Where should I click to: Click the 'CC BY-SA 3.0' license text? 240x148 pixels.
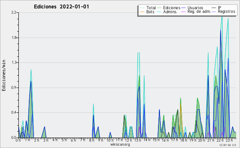(228, 145)
